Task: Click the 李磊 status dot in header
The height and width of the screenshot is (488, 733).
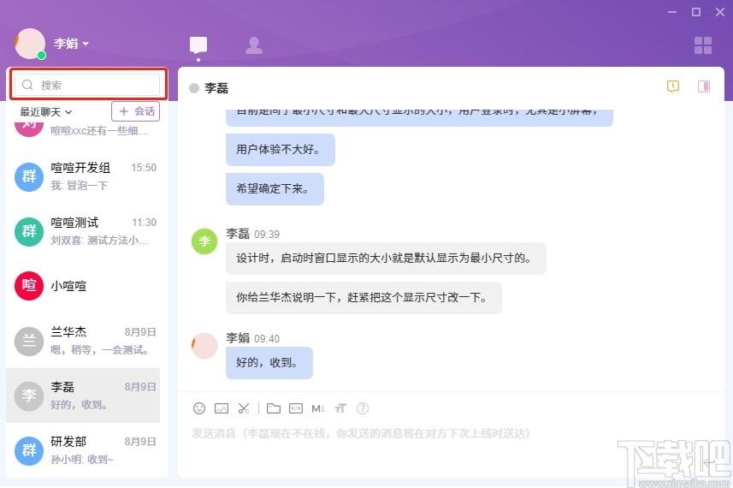Action: (x=194, y=88)
